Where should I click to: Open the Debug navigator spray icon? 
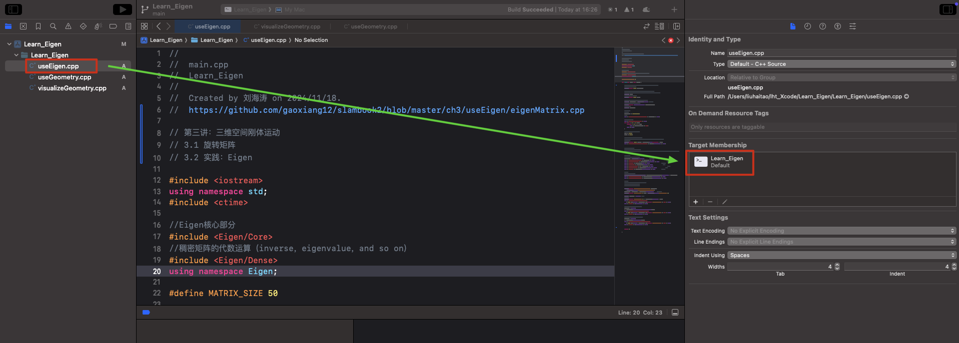point(98,26)
